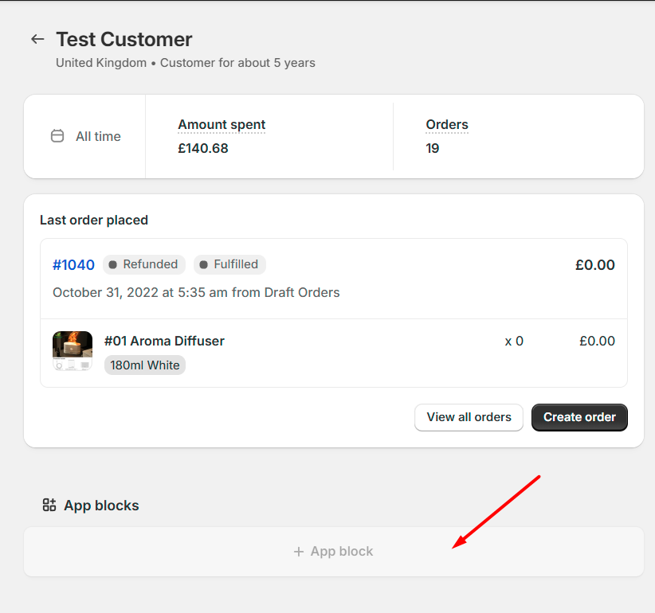
Task: Open the All time date range filter
Action: [x=85, y=136]
